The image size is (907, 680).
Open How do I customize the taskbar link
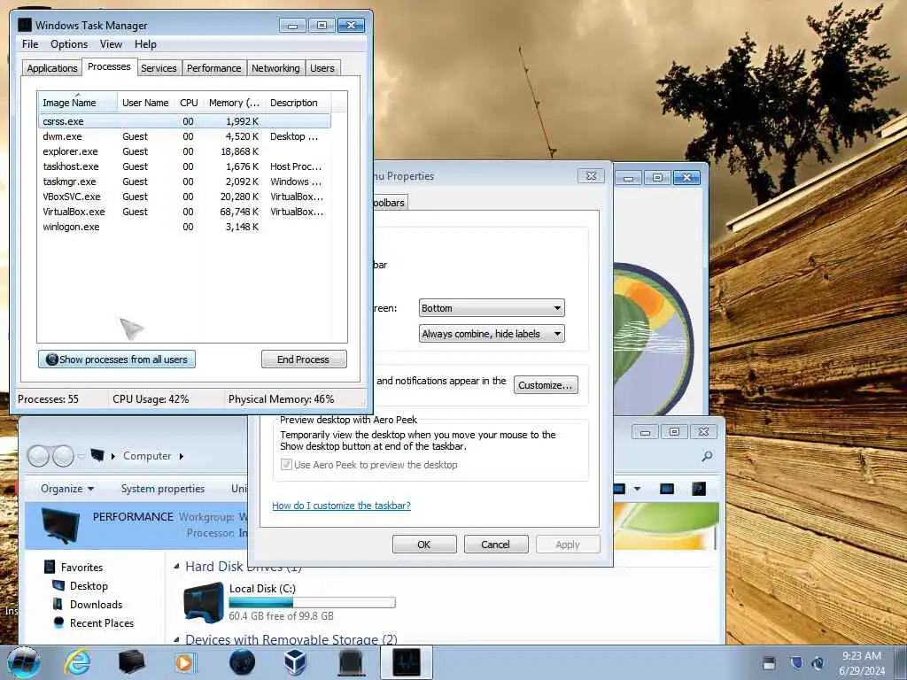pos(341,506)
